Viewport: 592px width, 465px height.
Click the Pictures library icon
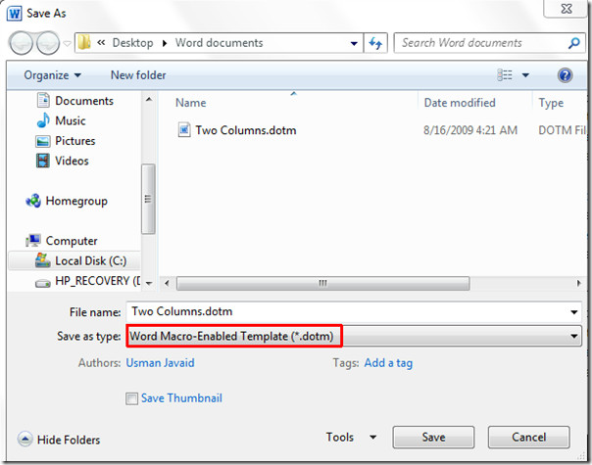point(43,141)
